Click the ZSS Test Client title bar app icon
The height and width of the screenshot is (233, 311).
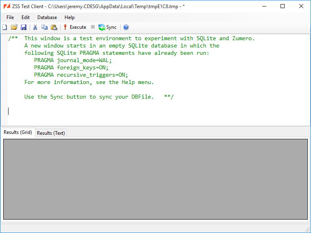click(x=7, y=6)
